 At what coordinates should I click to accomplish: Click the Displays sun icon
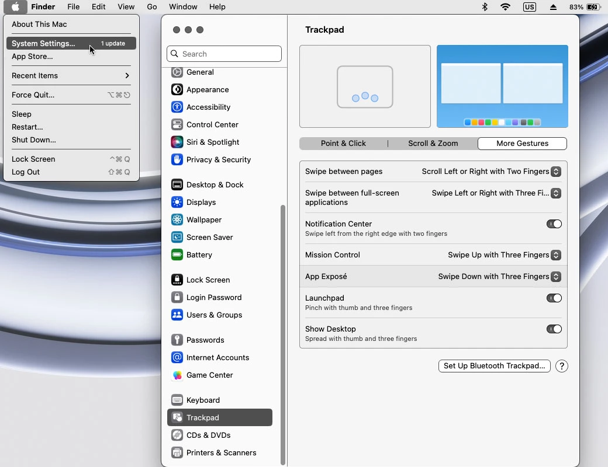coord(177,202)
